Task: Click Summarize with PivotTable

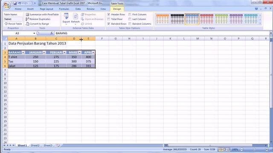Action: coord(42,14)
